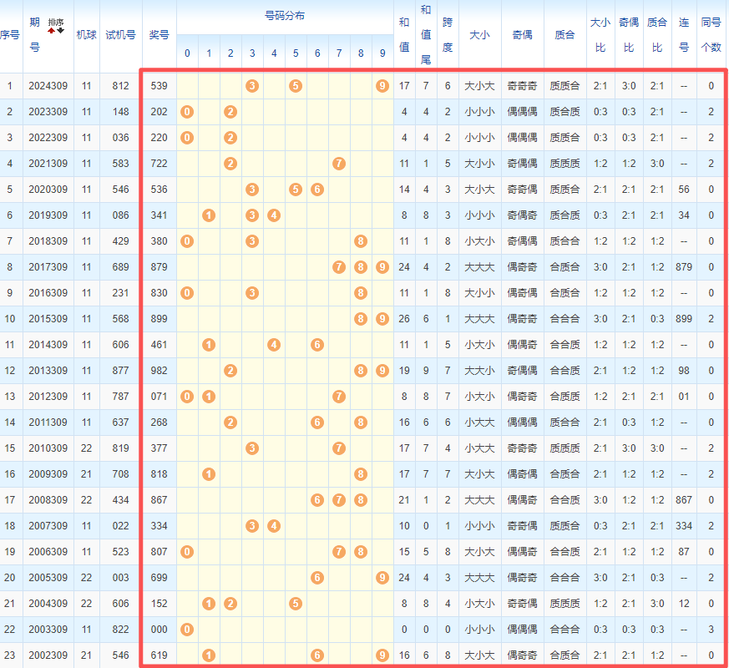Click the black descending sort arrow
This screenshot has height=668, width=729.
pos(60,31)
